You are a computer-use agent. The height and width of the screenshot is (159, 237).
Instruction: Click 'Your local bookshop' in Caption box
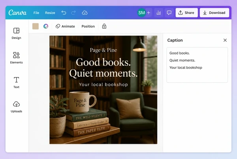(x=186, y=67)
